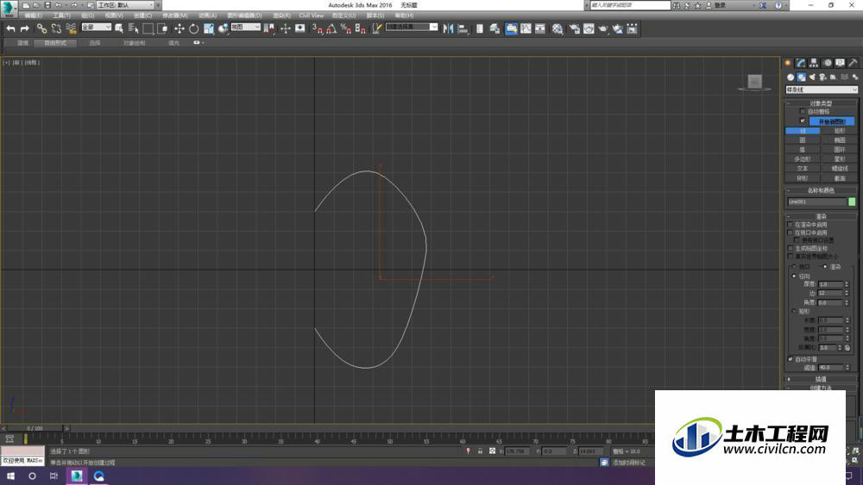Collapse the Object Type rollout
This screenshot has width=863, height=485.
pyautogui.click(x=821, y=103)
